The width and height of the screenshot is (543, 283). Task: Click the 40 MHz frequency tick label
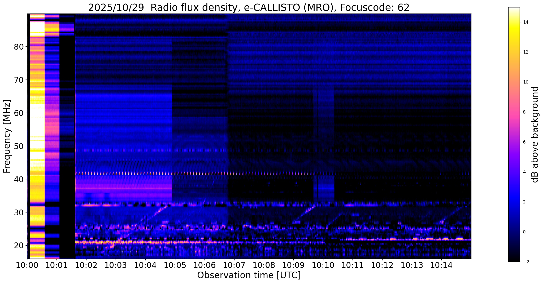pyautogui.click(x=19, y=179)
